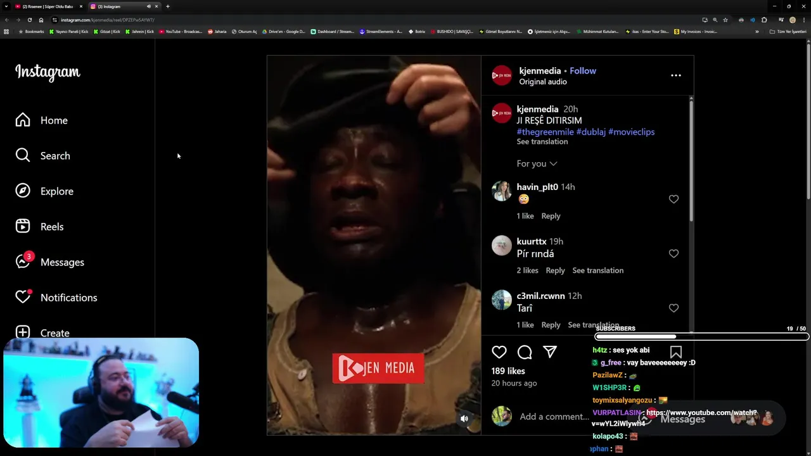The height and width of the screenshot is (456, 811).
Task: Open browser zoom magnifier icon
Action: pos(715,20)
